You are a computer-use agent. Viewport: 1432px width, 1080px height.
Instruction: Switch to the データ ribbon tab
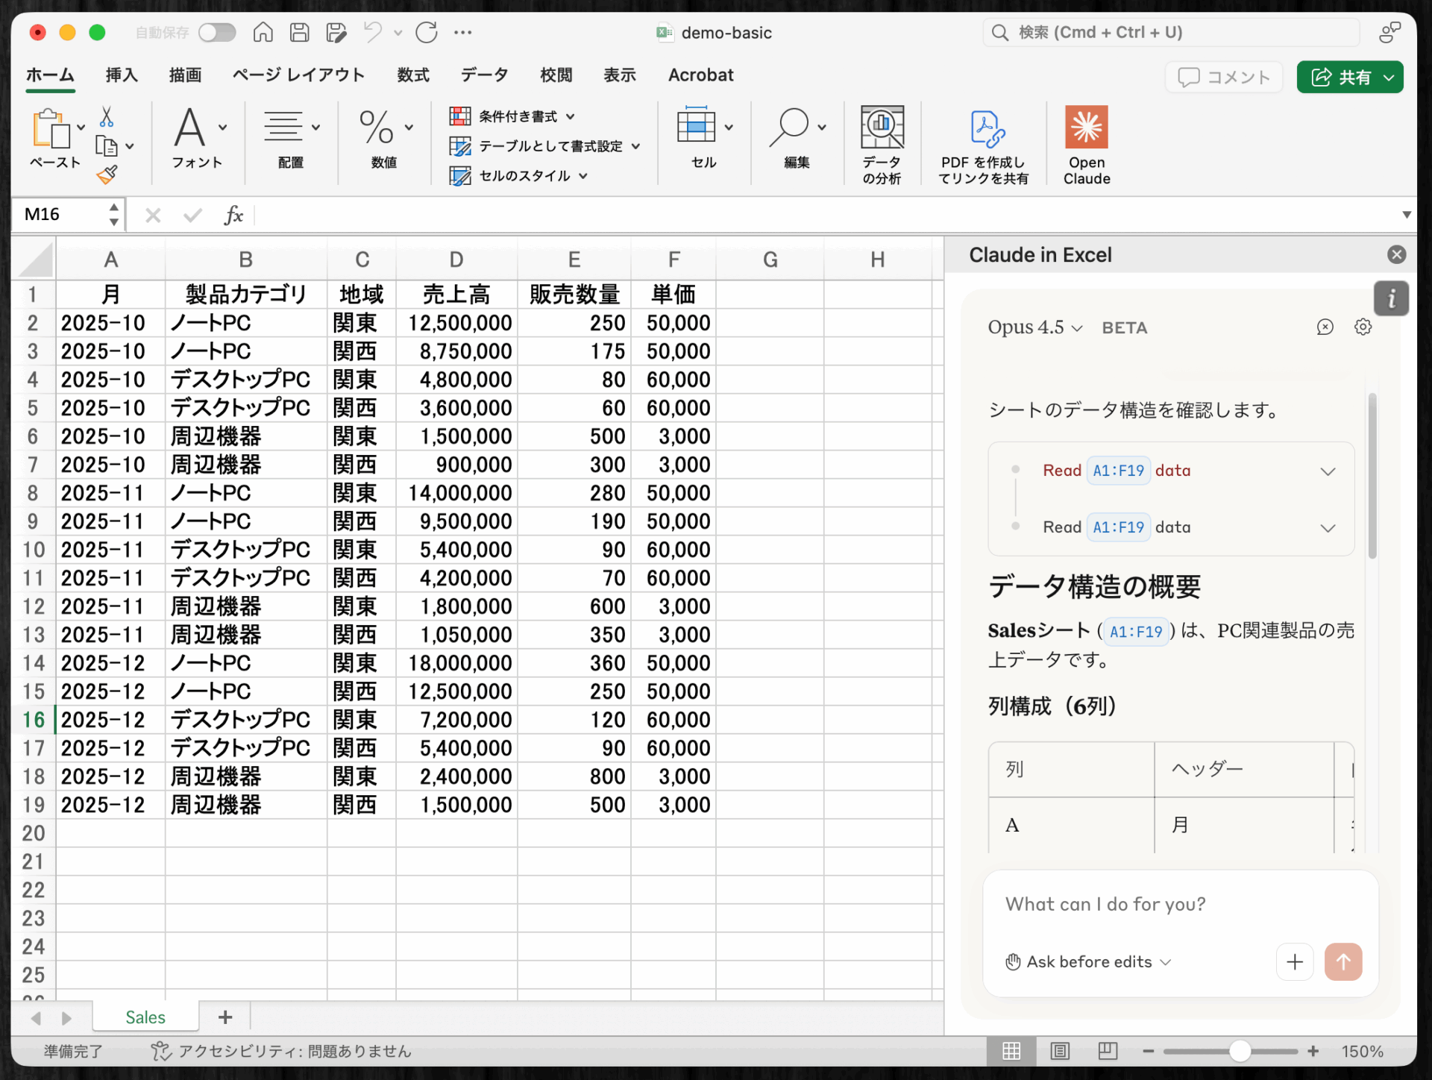(x=484, y=75)
